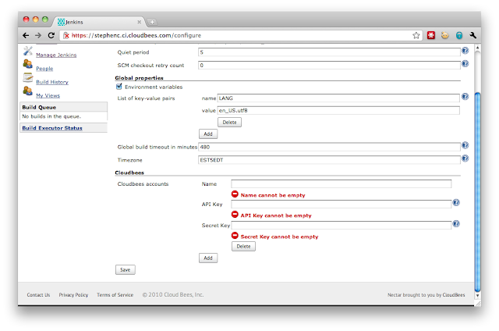Click the My Views sidebar icon
Screen dimensions: 499x331
coord(28,92)
